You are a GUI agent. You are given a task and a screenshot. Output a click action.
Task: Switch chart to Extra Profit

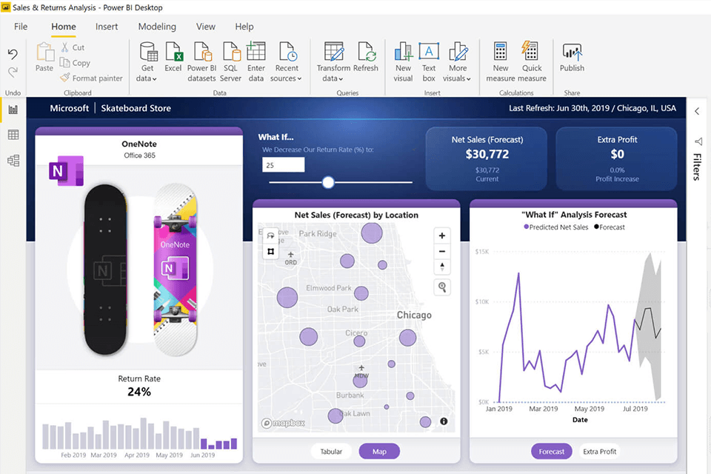pyautogui.click(x=599, y=451)
